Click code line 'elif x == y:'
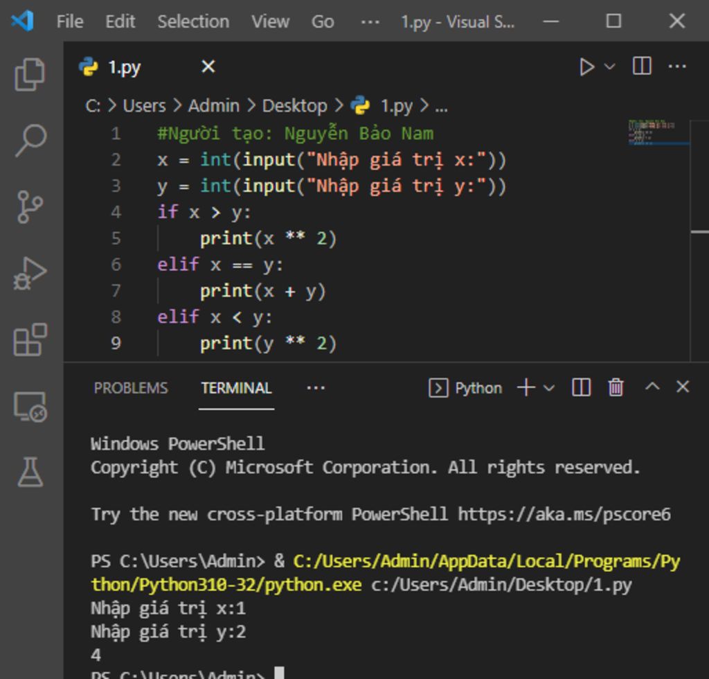 (219, 265)
